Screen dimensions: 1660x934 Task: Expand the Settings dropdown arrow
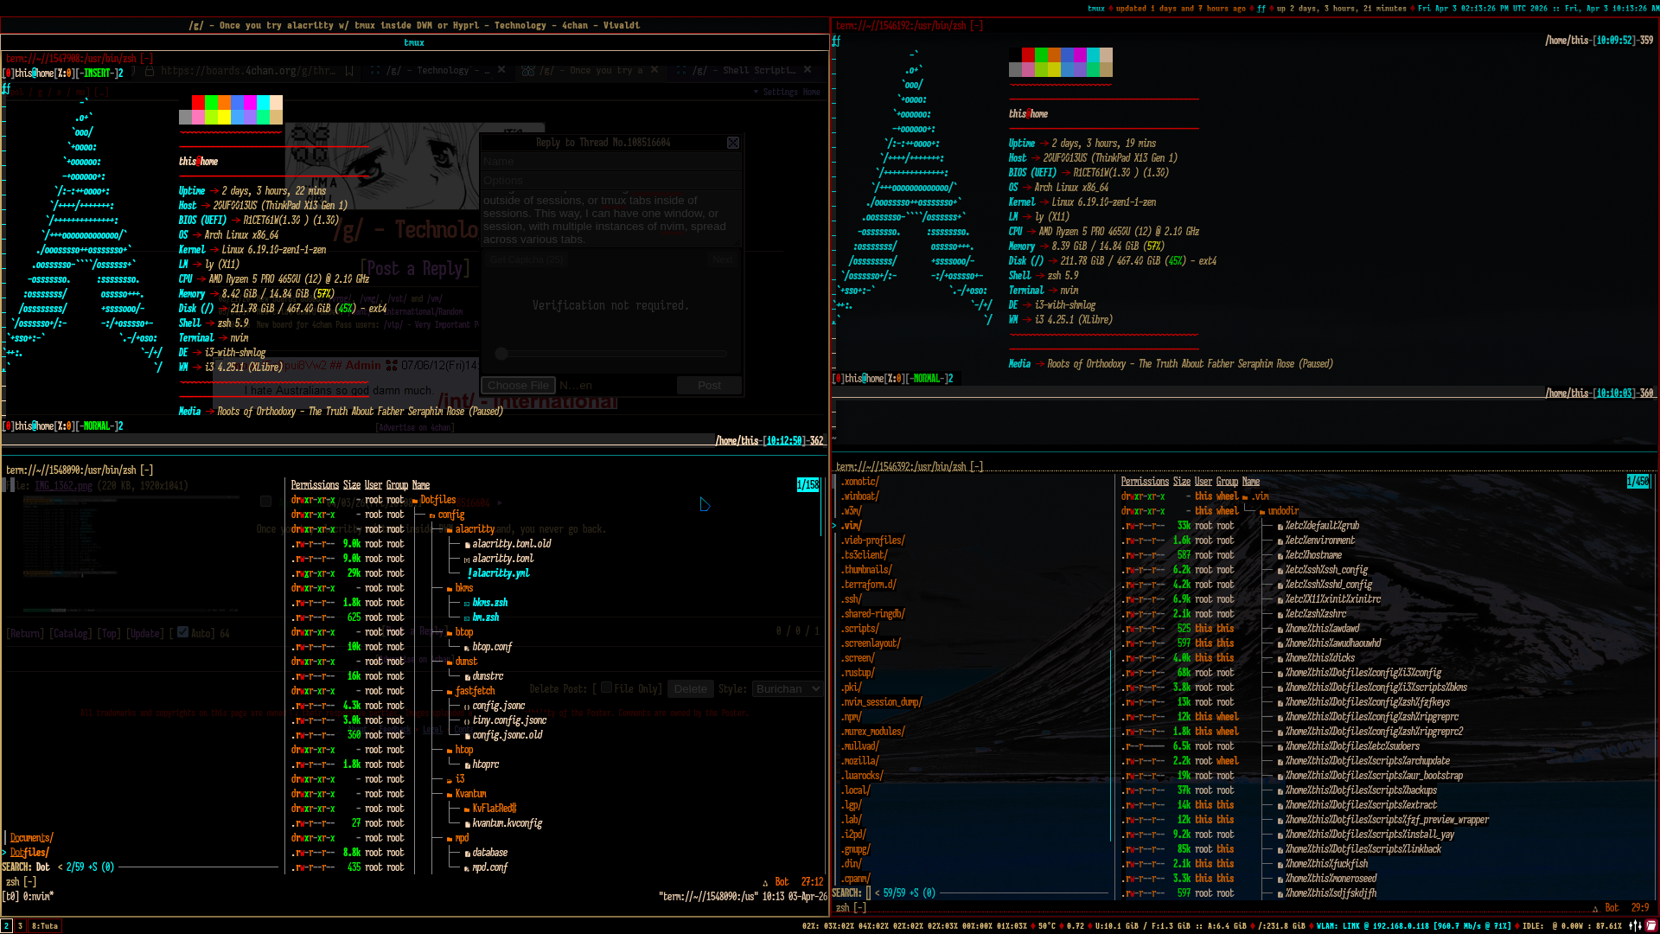click(x=756, y=92)
